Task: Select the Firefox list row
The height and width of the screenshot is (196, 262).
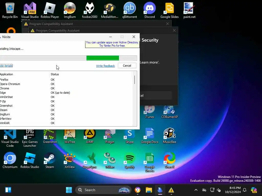Action: tap(66, 80)
